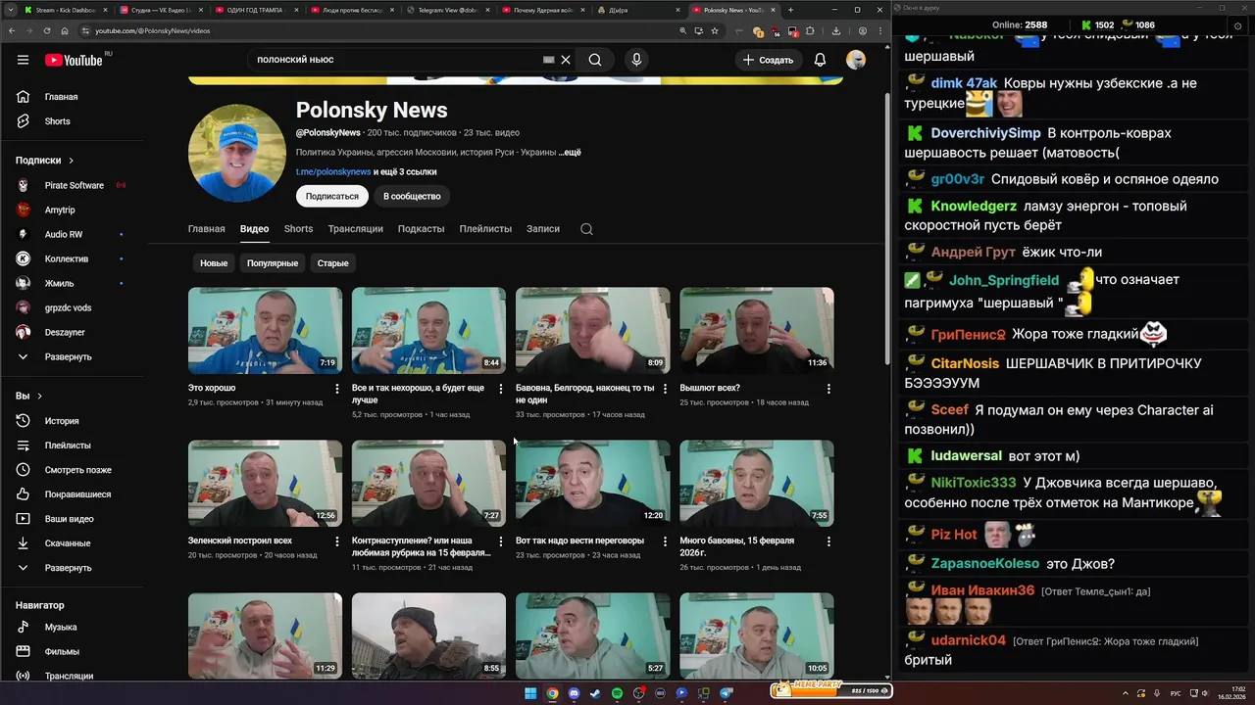Expand the Подписки section chevron
The width and height of the screenshot is (1255, 705).
[71, 161]
